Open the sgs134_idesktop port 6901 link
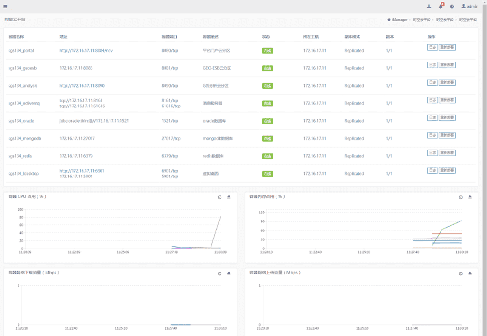The image size is (487, 336). pos(82,171)
